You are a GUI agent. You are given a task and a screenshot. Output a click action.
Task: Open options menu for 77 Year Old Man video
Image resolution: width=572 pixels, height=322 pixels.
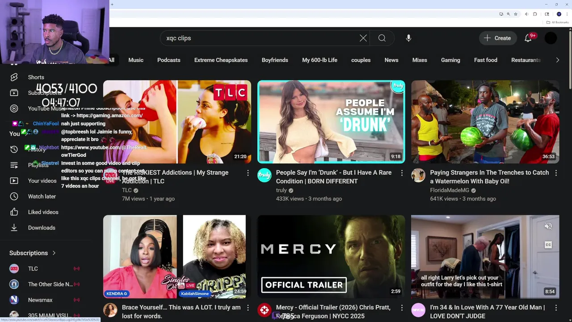556,308
